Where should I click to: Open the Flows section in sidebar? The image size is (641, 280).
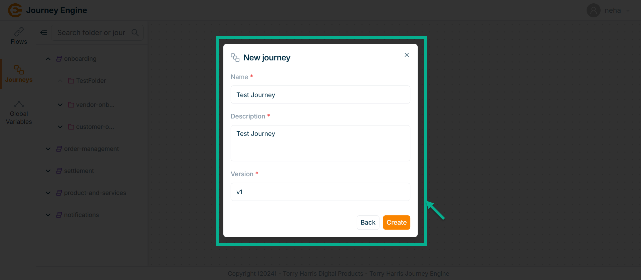[x=19, y=36]
